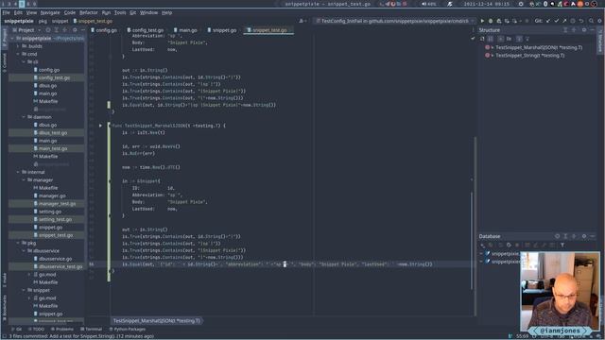Screen dimensions: 605x340
Task: Open the Refactor menu
Action: [88, 12]
